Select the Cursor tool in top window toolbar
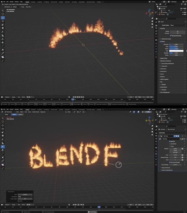This screenshot has width=187, height=213. 3,14
